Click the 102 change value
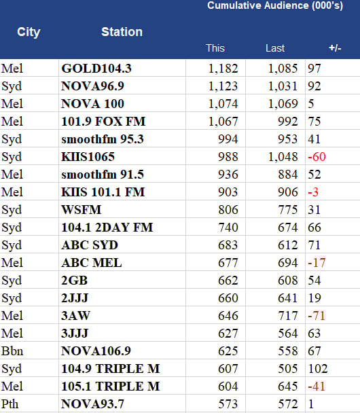 [318, 368]
